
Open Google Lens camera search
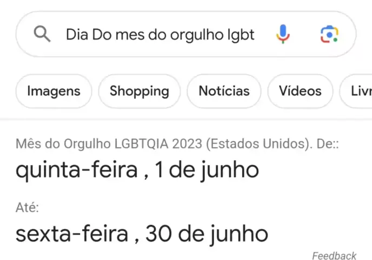tap(329, 35)
